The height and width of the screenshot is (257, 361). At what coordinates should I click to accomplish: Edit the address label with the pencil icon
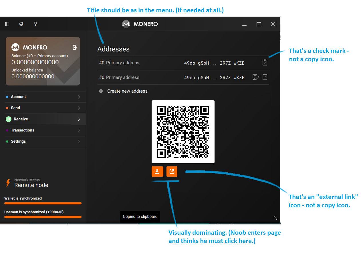pos(255,77)
